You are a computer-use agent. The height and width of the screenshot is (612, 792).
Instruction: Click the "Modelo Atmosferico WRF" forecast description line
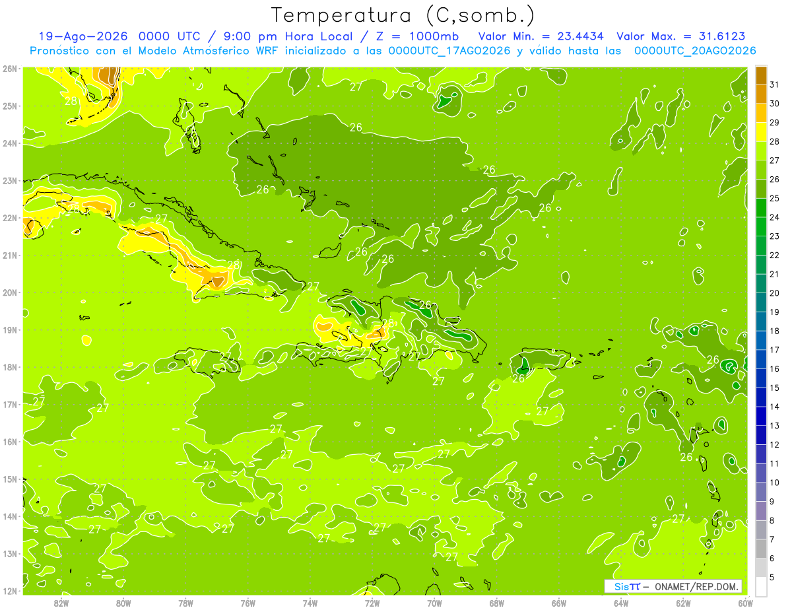tap(393, 51)
